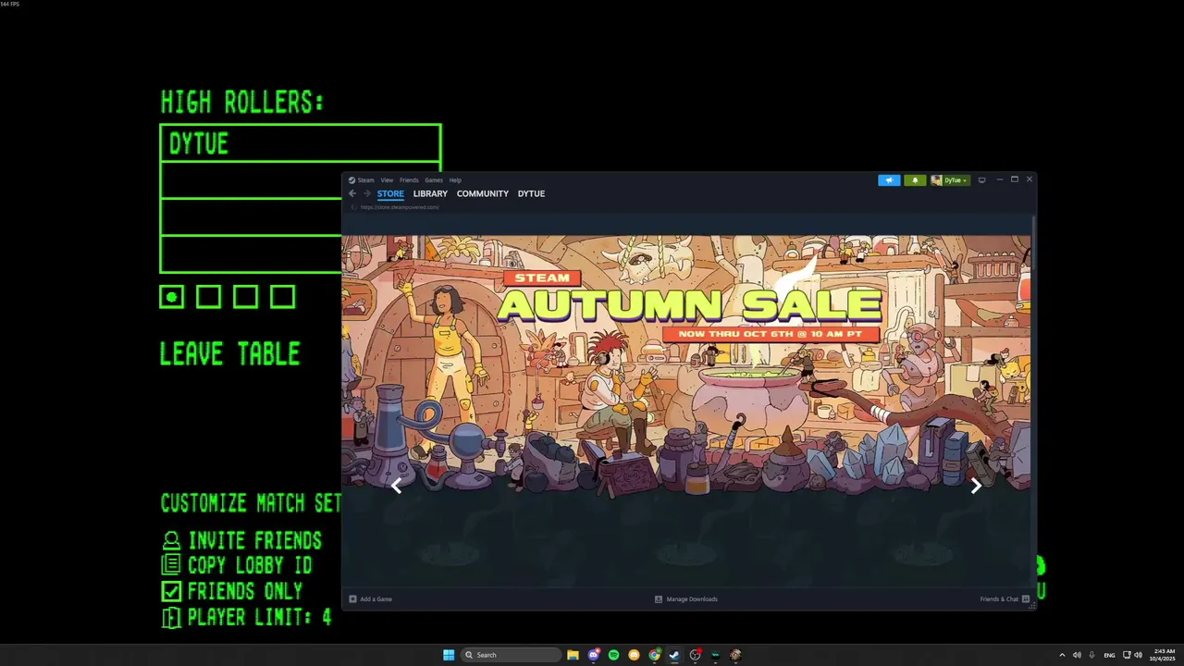Open the Friends menu in Steam

(409, 180)
